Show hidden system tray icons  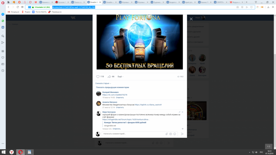click(x=250, y=152)
